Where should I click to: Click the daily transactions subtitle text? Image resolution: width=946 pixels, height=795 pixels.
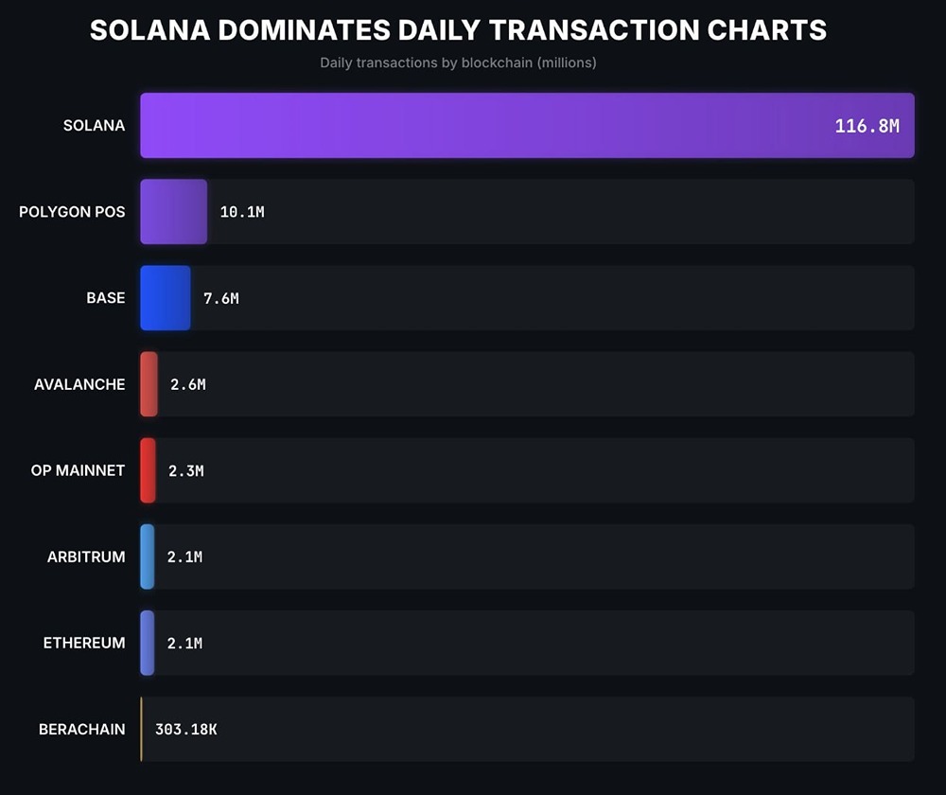tap(458, 63)
